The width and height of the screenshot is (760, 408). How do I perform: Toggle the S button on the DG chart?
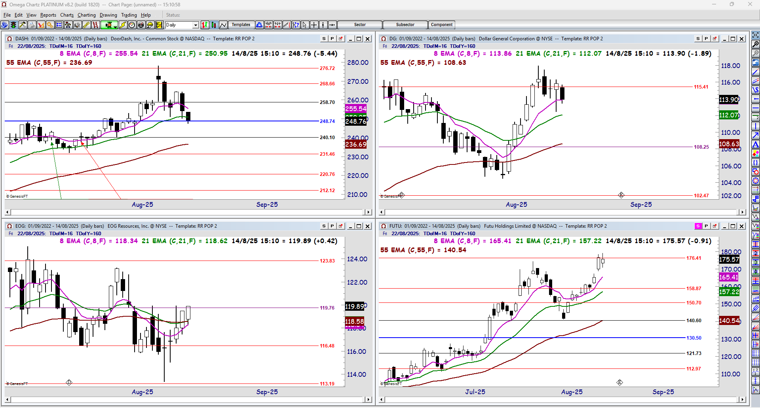(x=698, y=39)
